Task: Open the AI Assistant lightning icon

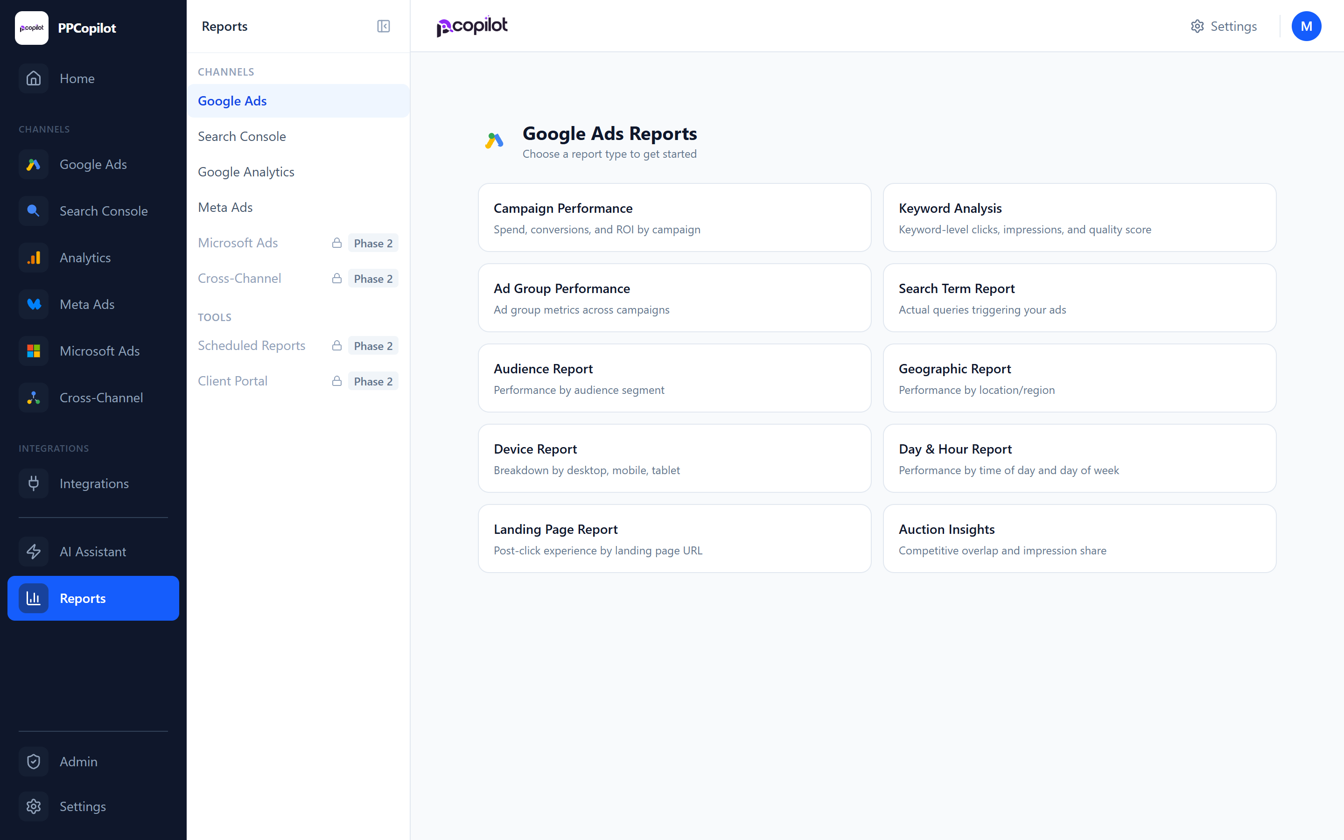Action: click(x=33, y=552)
